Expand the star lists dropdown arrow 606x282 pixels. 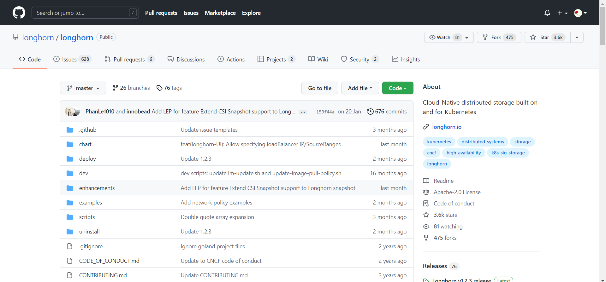[x=577, y=37]
